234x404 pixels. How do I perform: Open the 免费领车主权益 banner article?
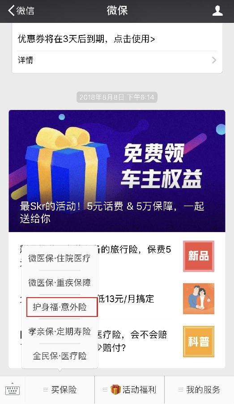point(117,171)
